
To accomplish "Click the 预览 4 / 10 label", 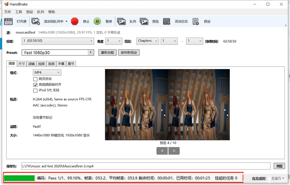I will pyautogui.click(x=168, y=143).
